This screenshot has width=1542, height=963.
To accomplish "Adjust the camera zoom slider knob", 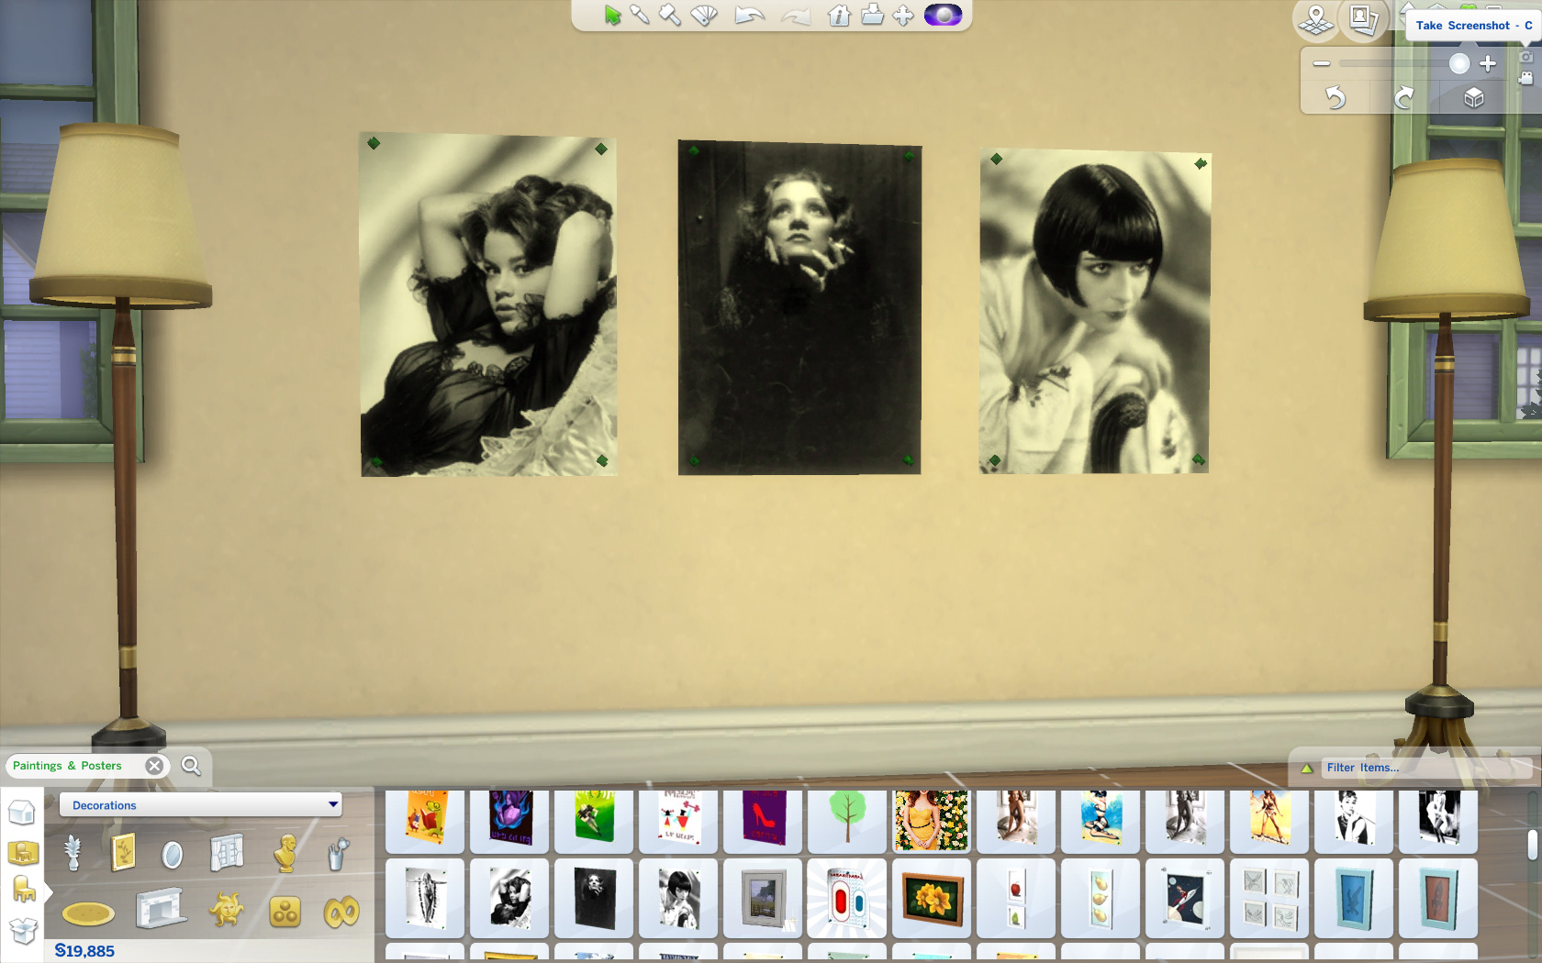I will (x=1459, y=63).
